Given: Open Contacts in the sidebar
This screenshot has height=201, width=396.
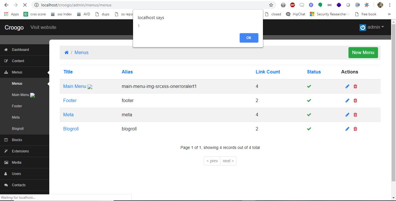Looking at the screenshot, I should click(25, 185).
